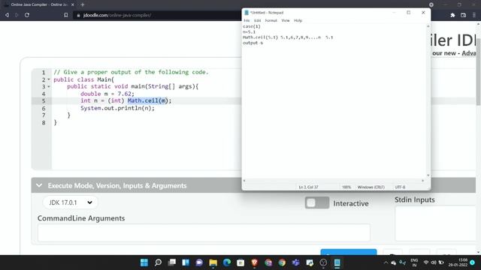Screen dimensions: 481x270
Task: Open the Wi-Fi and volume quick settings
Action: click(x=434, y=262)
